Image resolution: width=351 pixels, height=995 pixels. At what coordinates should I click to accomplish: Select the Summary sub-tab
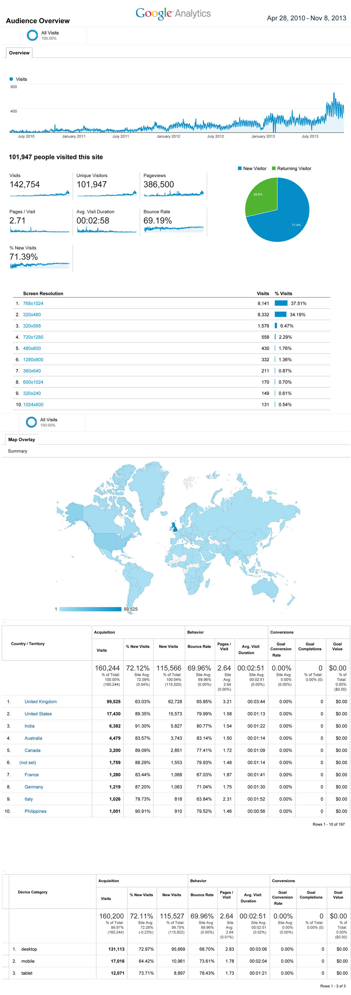[x=17, y=451]
